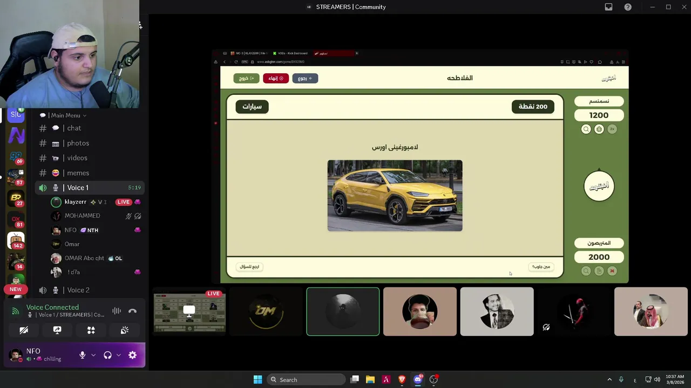Click the round center logo badge

(599, 186)
